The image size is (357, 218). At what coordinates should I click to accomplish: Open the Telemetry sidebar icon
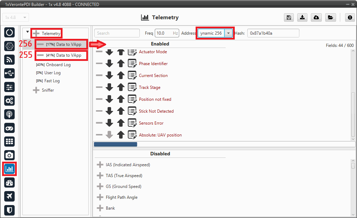coord(9,169)
